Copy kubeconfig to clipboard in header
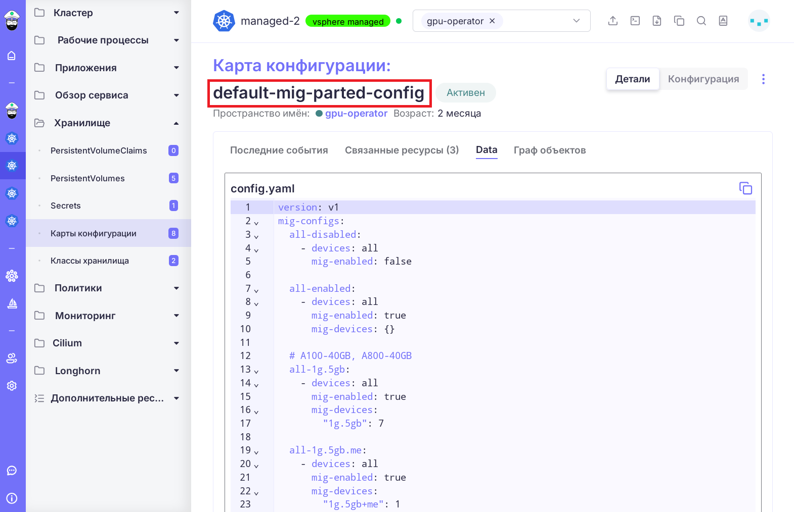 pyautogui.click(x=679, y=21)
